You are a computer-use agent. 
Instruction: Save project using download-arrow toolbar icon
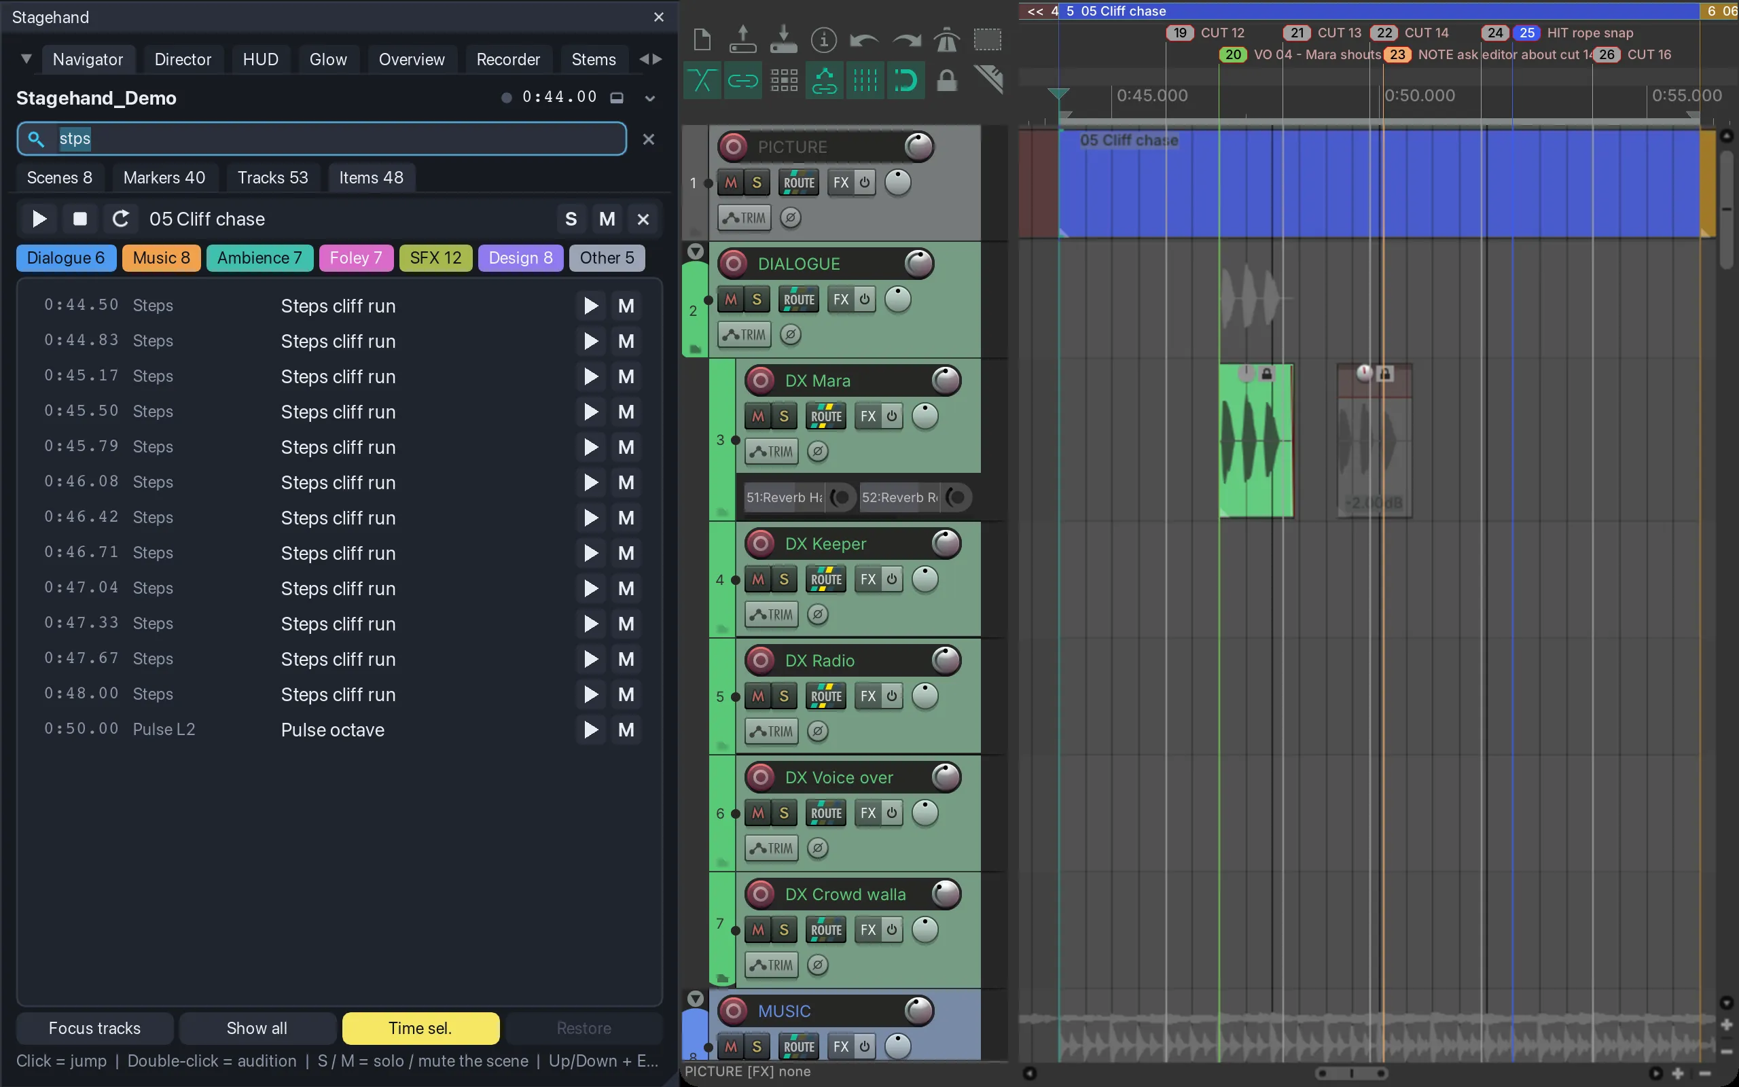(783, 39)
